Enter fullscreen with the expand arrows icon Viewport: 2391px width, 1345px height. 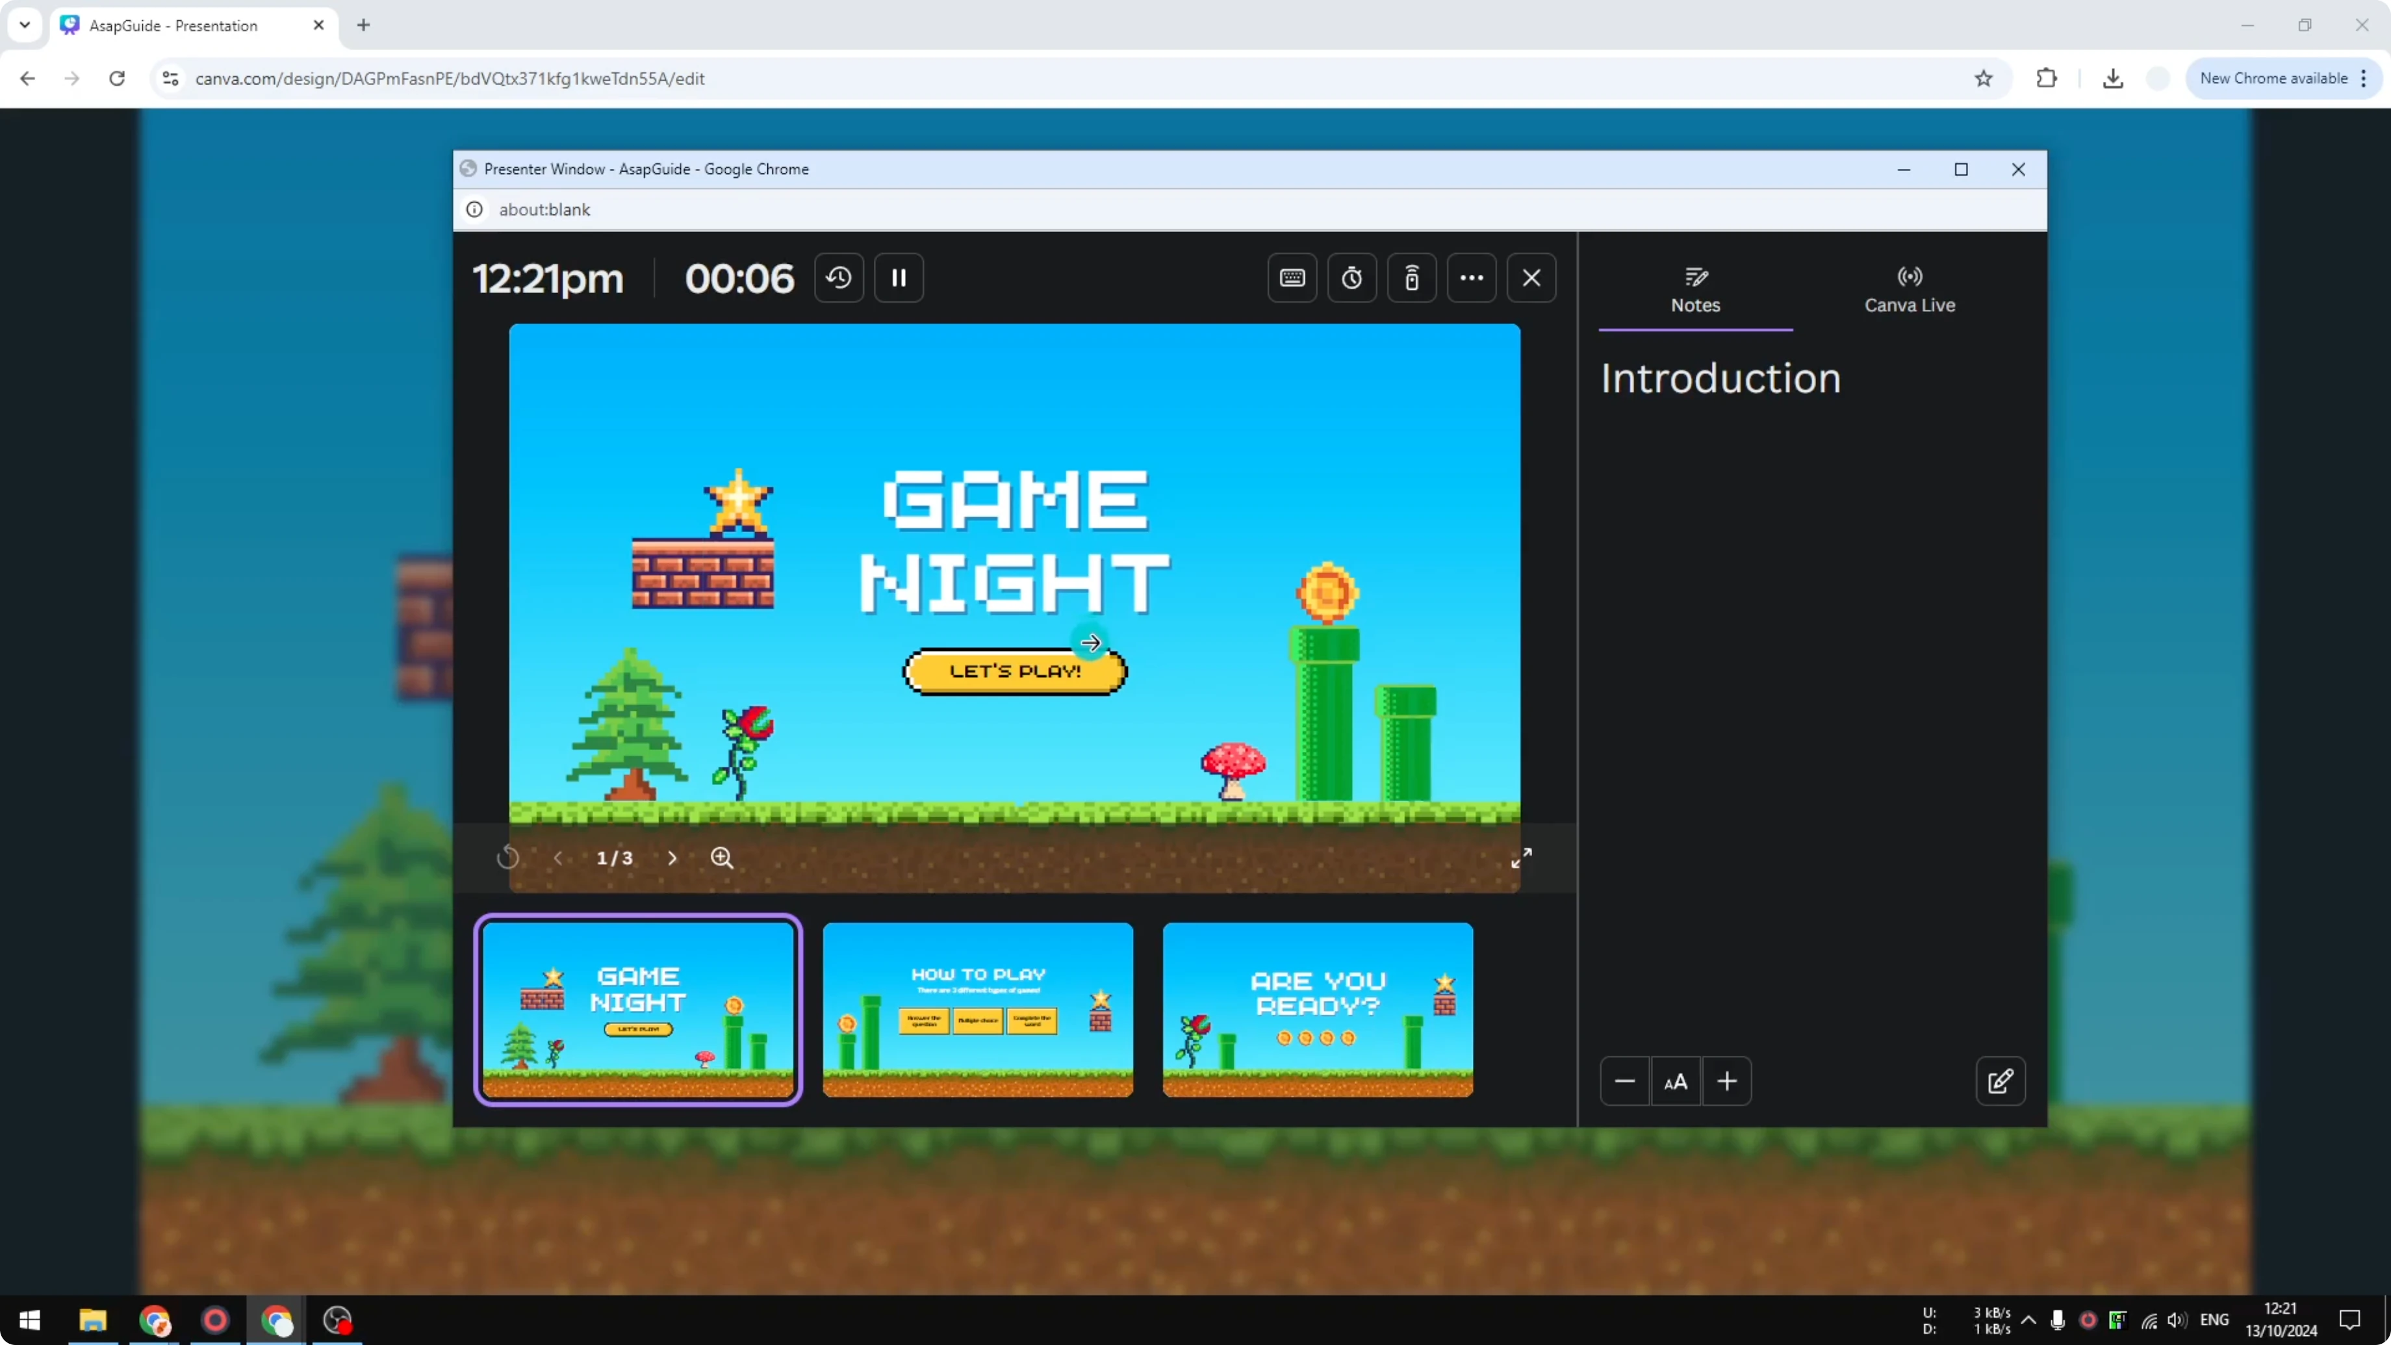coord(1521,858)
